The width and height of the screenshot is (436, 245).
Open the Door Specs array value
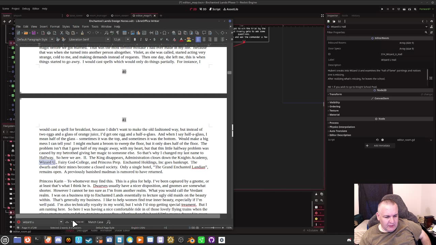pos(407,49)
